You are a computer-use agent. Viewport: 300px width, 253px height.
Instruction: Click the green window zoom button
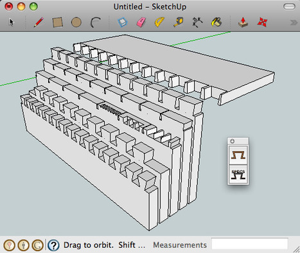pyautogui.click(x=33, y=6)
